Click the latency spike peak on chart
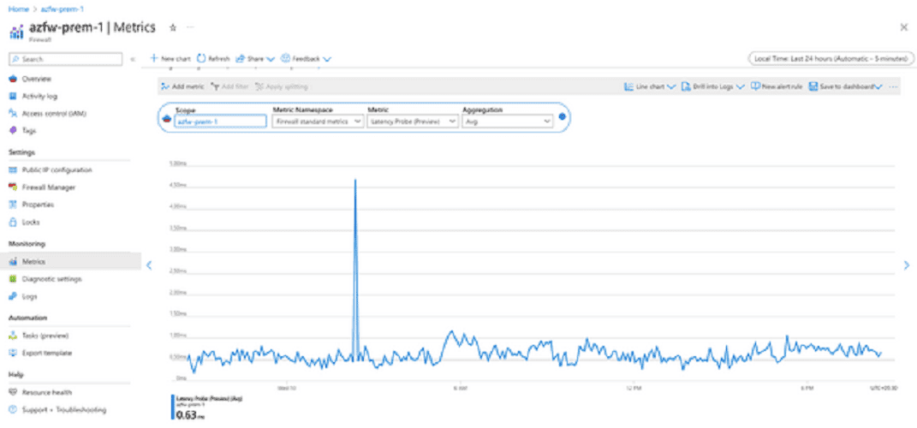 tap(355, 180)
